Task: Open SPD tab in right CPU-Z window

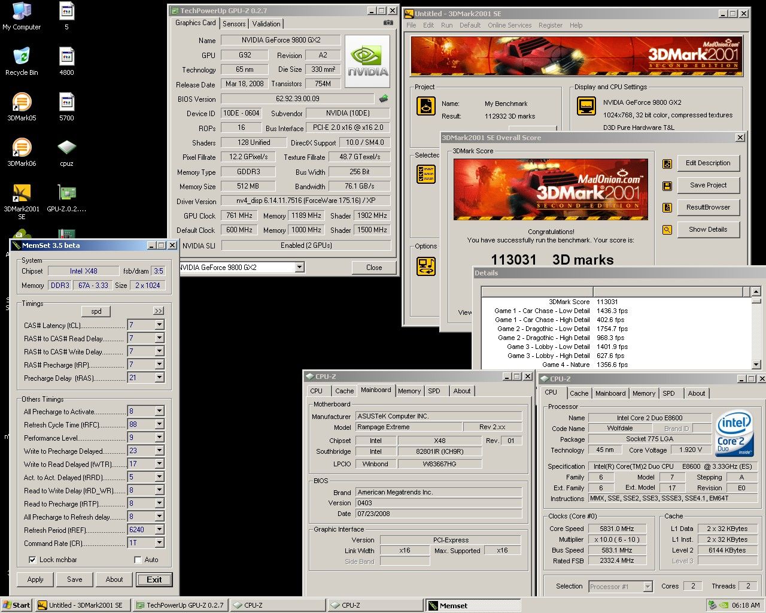Action: (668, 393)
